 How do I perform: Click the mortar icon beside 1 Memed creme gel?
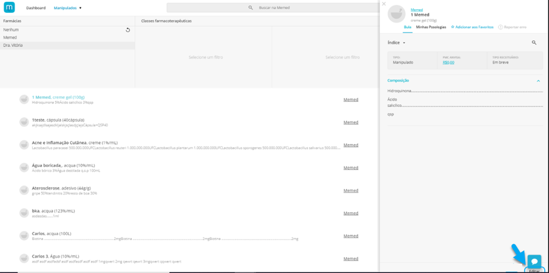[x=24, y=99]
